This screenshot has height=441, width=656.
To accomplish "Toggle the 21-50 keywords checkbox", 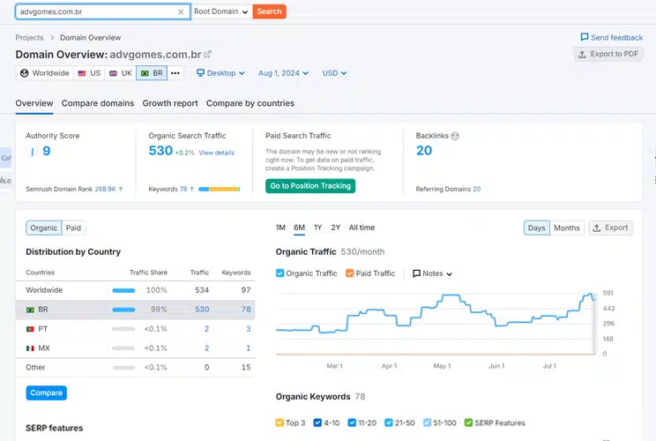I will (389, 422).
